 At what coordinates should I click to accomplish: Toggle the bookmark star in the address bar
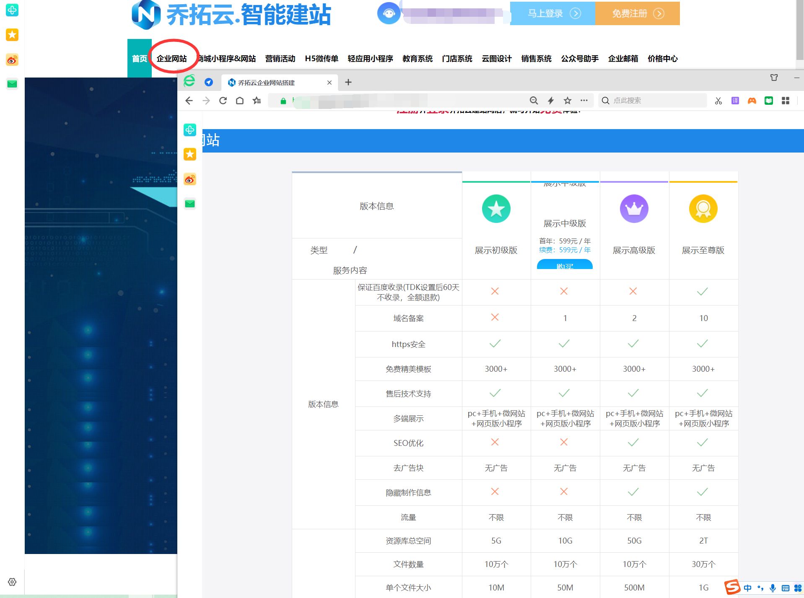pos(567,101)
